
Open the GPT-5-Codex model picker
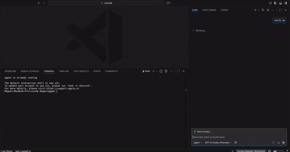click(x=218, y=143)
